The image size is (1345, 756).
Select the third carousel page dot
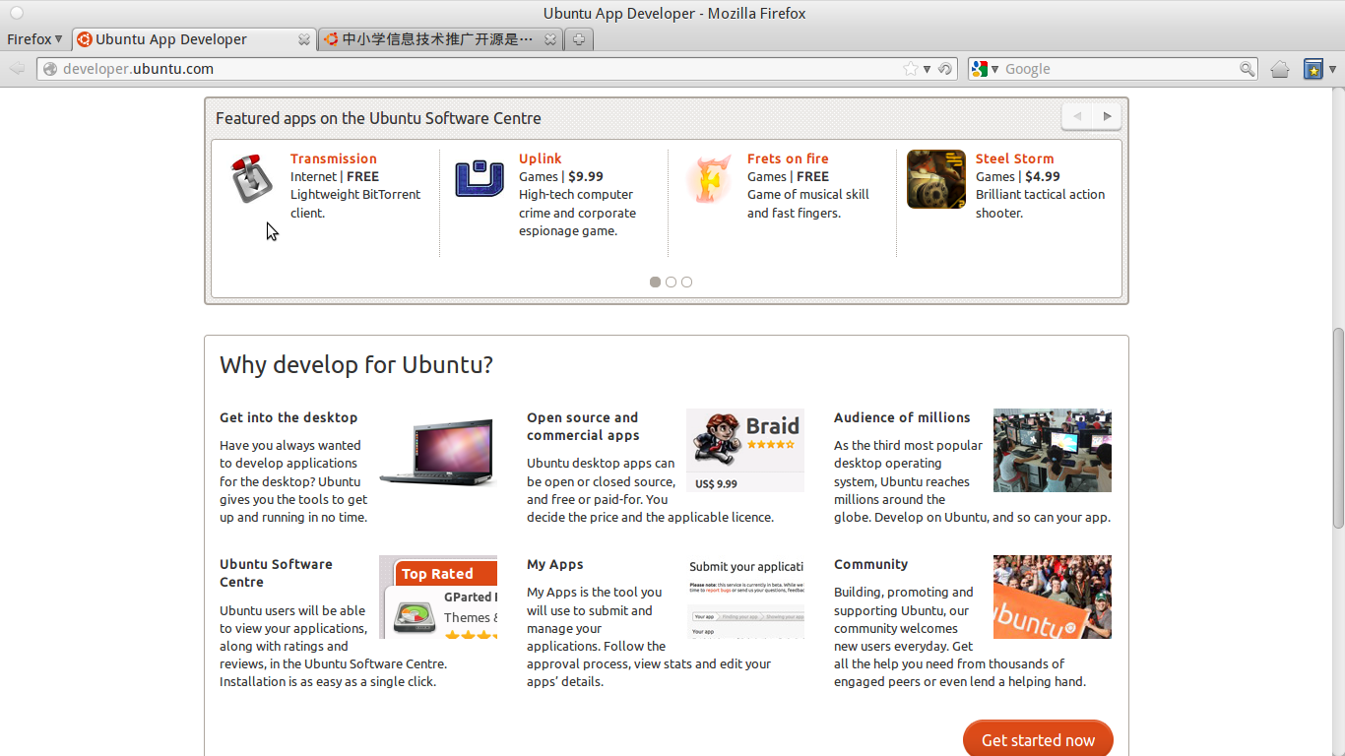tap(686, 282)
